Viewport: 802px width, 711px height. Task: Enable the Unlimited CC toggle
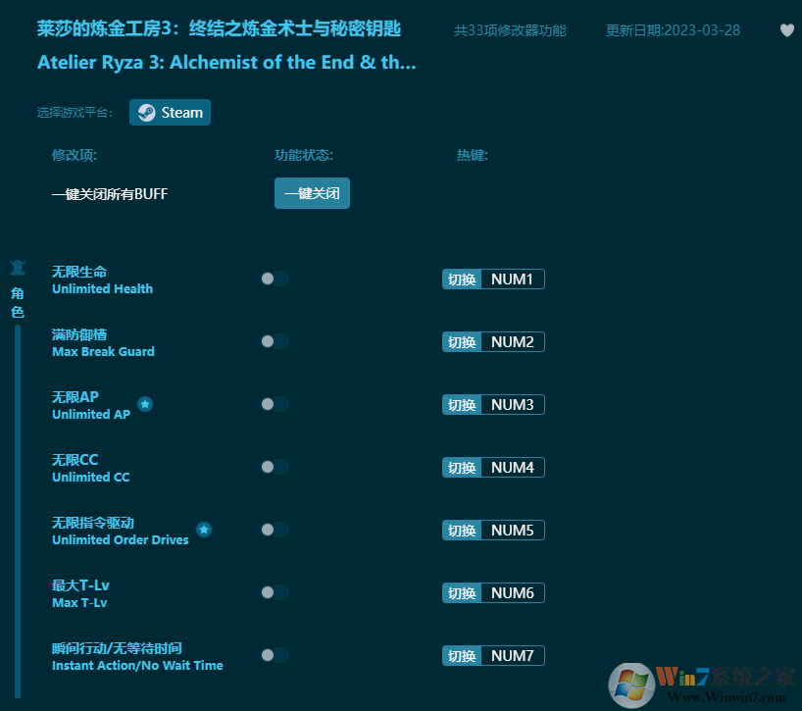(274, 467)
